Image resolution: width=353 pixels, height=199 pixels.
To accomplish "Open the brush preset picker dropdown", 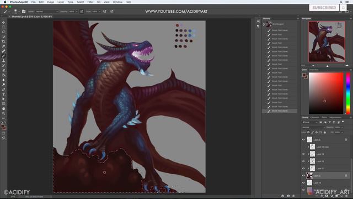I will point(19,11).
